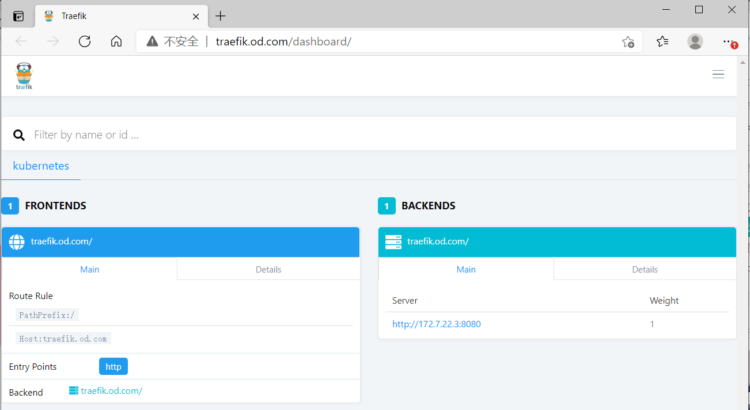Open the frontend Main tab
The image size is (750, 410).
pos(90,269)
